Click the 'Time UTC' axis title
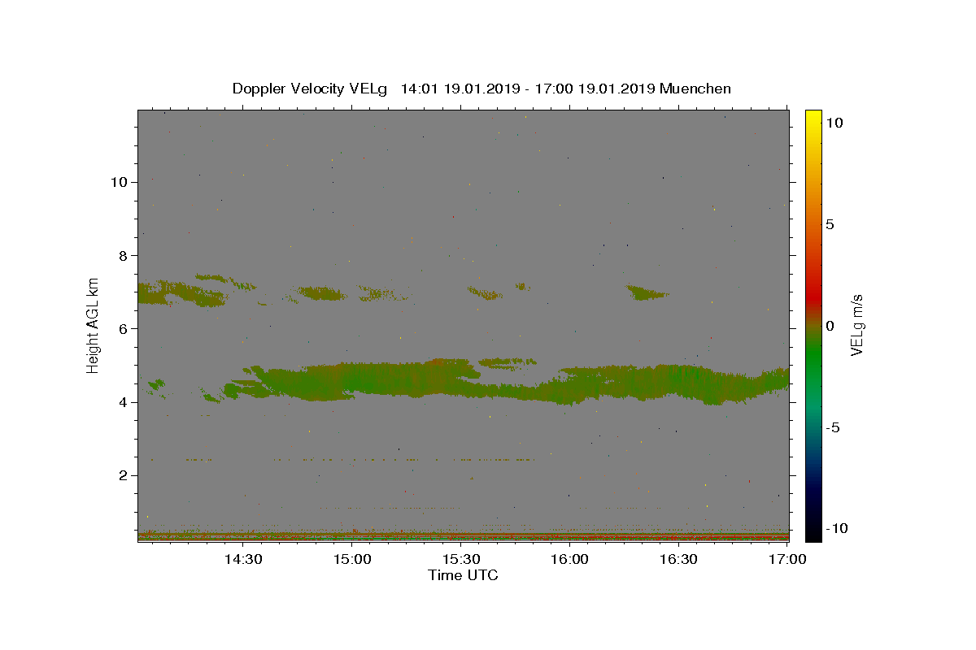Screen dimensions: 976x650 click(x=463, y=575)
